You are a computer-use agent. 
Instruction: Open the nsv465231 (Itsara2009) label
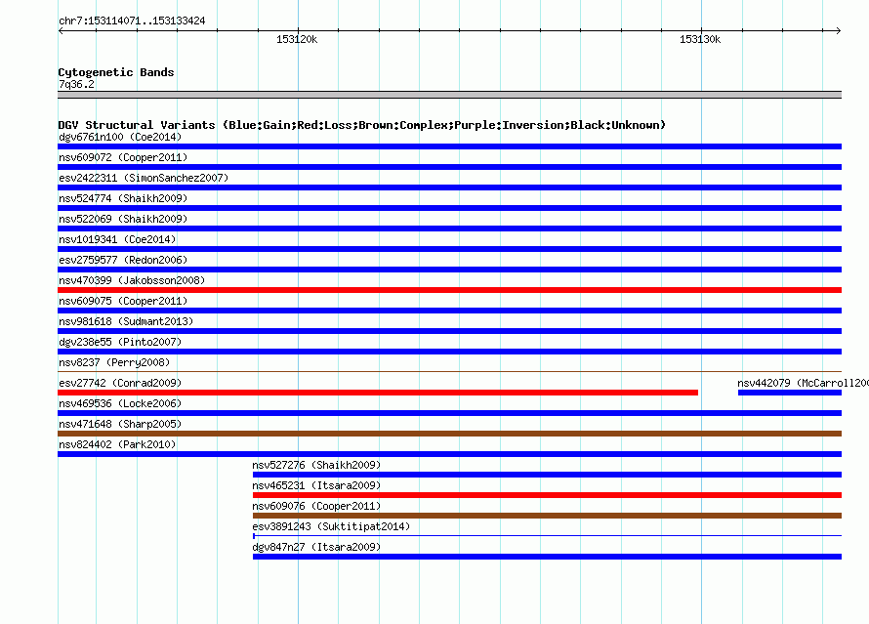[316, 485]
